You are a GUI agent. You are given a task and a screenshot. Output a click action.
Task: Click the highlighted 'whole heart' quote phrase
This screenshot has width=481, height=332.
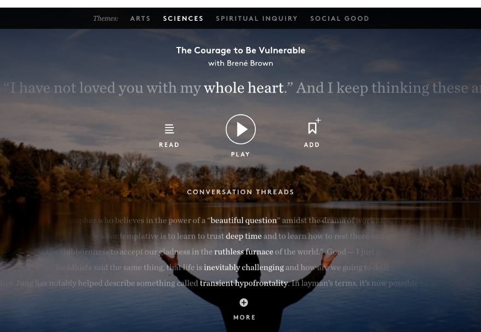[244, 88]
